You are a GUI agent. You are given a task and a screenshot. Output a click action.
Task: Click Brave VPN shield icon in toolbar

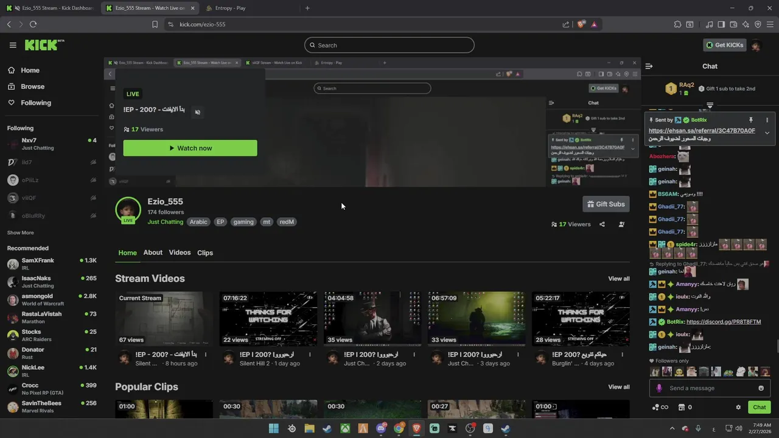758,24
